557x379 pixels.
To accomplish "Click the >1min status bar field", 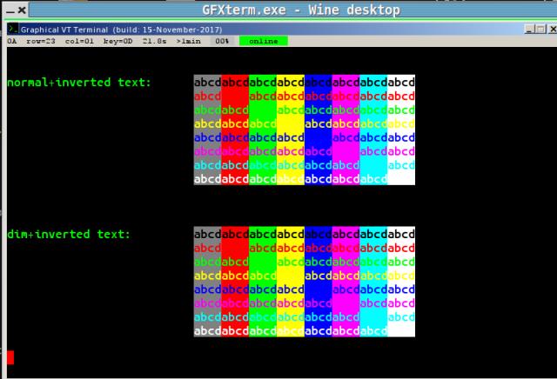I will [x=189, y=41].
